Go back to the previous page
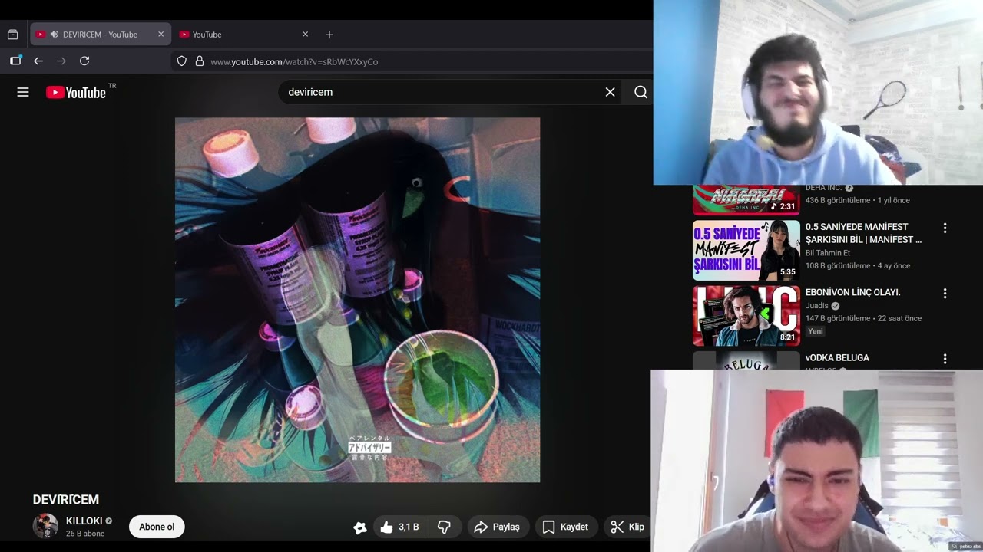Image resolution: width=983 pixels, height=552 pixels. [x=38, y=61]
